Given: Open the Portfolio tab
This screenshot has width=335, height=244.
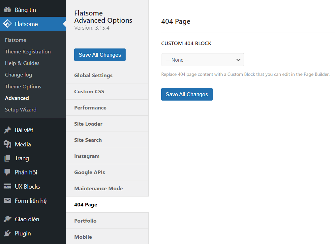Looking at the screenshot, I should (x=107, y=221).
